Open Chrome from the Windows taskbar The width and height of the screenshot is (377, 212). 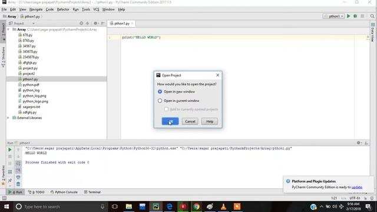tap(196, 207)
